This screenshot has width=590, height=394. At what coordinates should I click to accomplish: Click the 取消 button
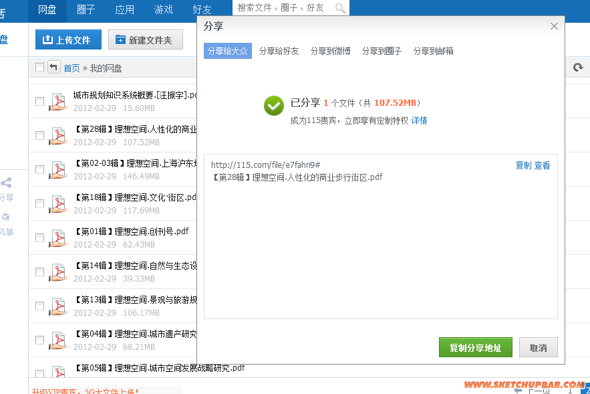pyautogui.click(x=539, y=347)
